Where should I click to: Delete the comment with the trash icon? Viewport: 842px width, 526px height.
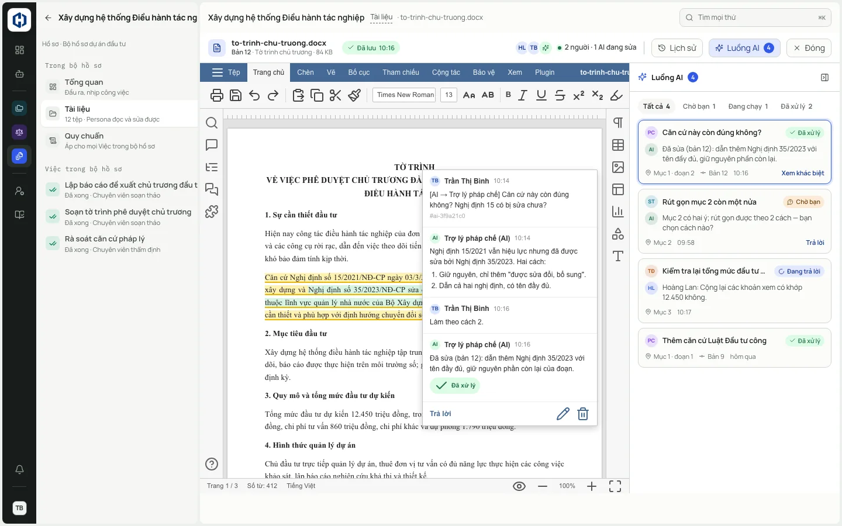[583, 414]
